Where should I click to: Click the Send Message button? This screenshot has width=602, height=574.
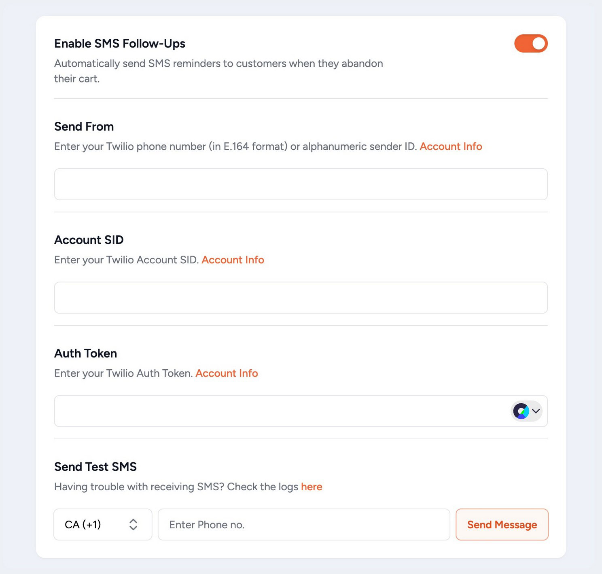click(x=502, y=524)
